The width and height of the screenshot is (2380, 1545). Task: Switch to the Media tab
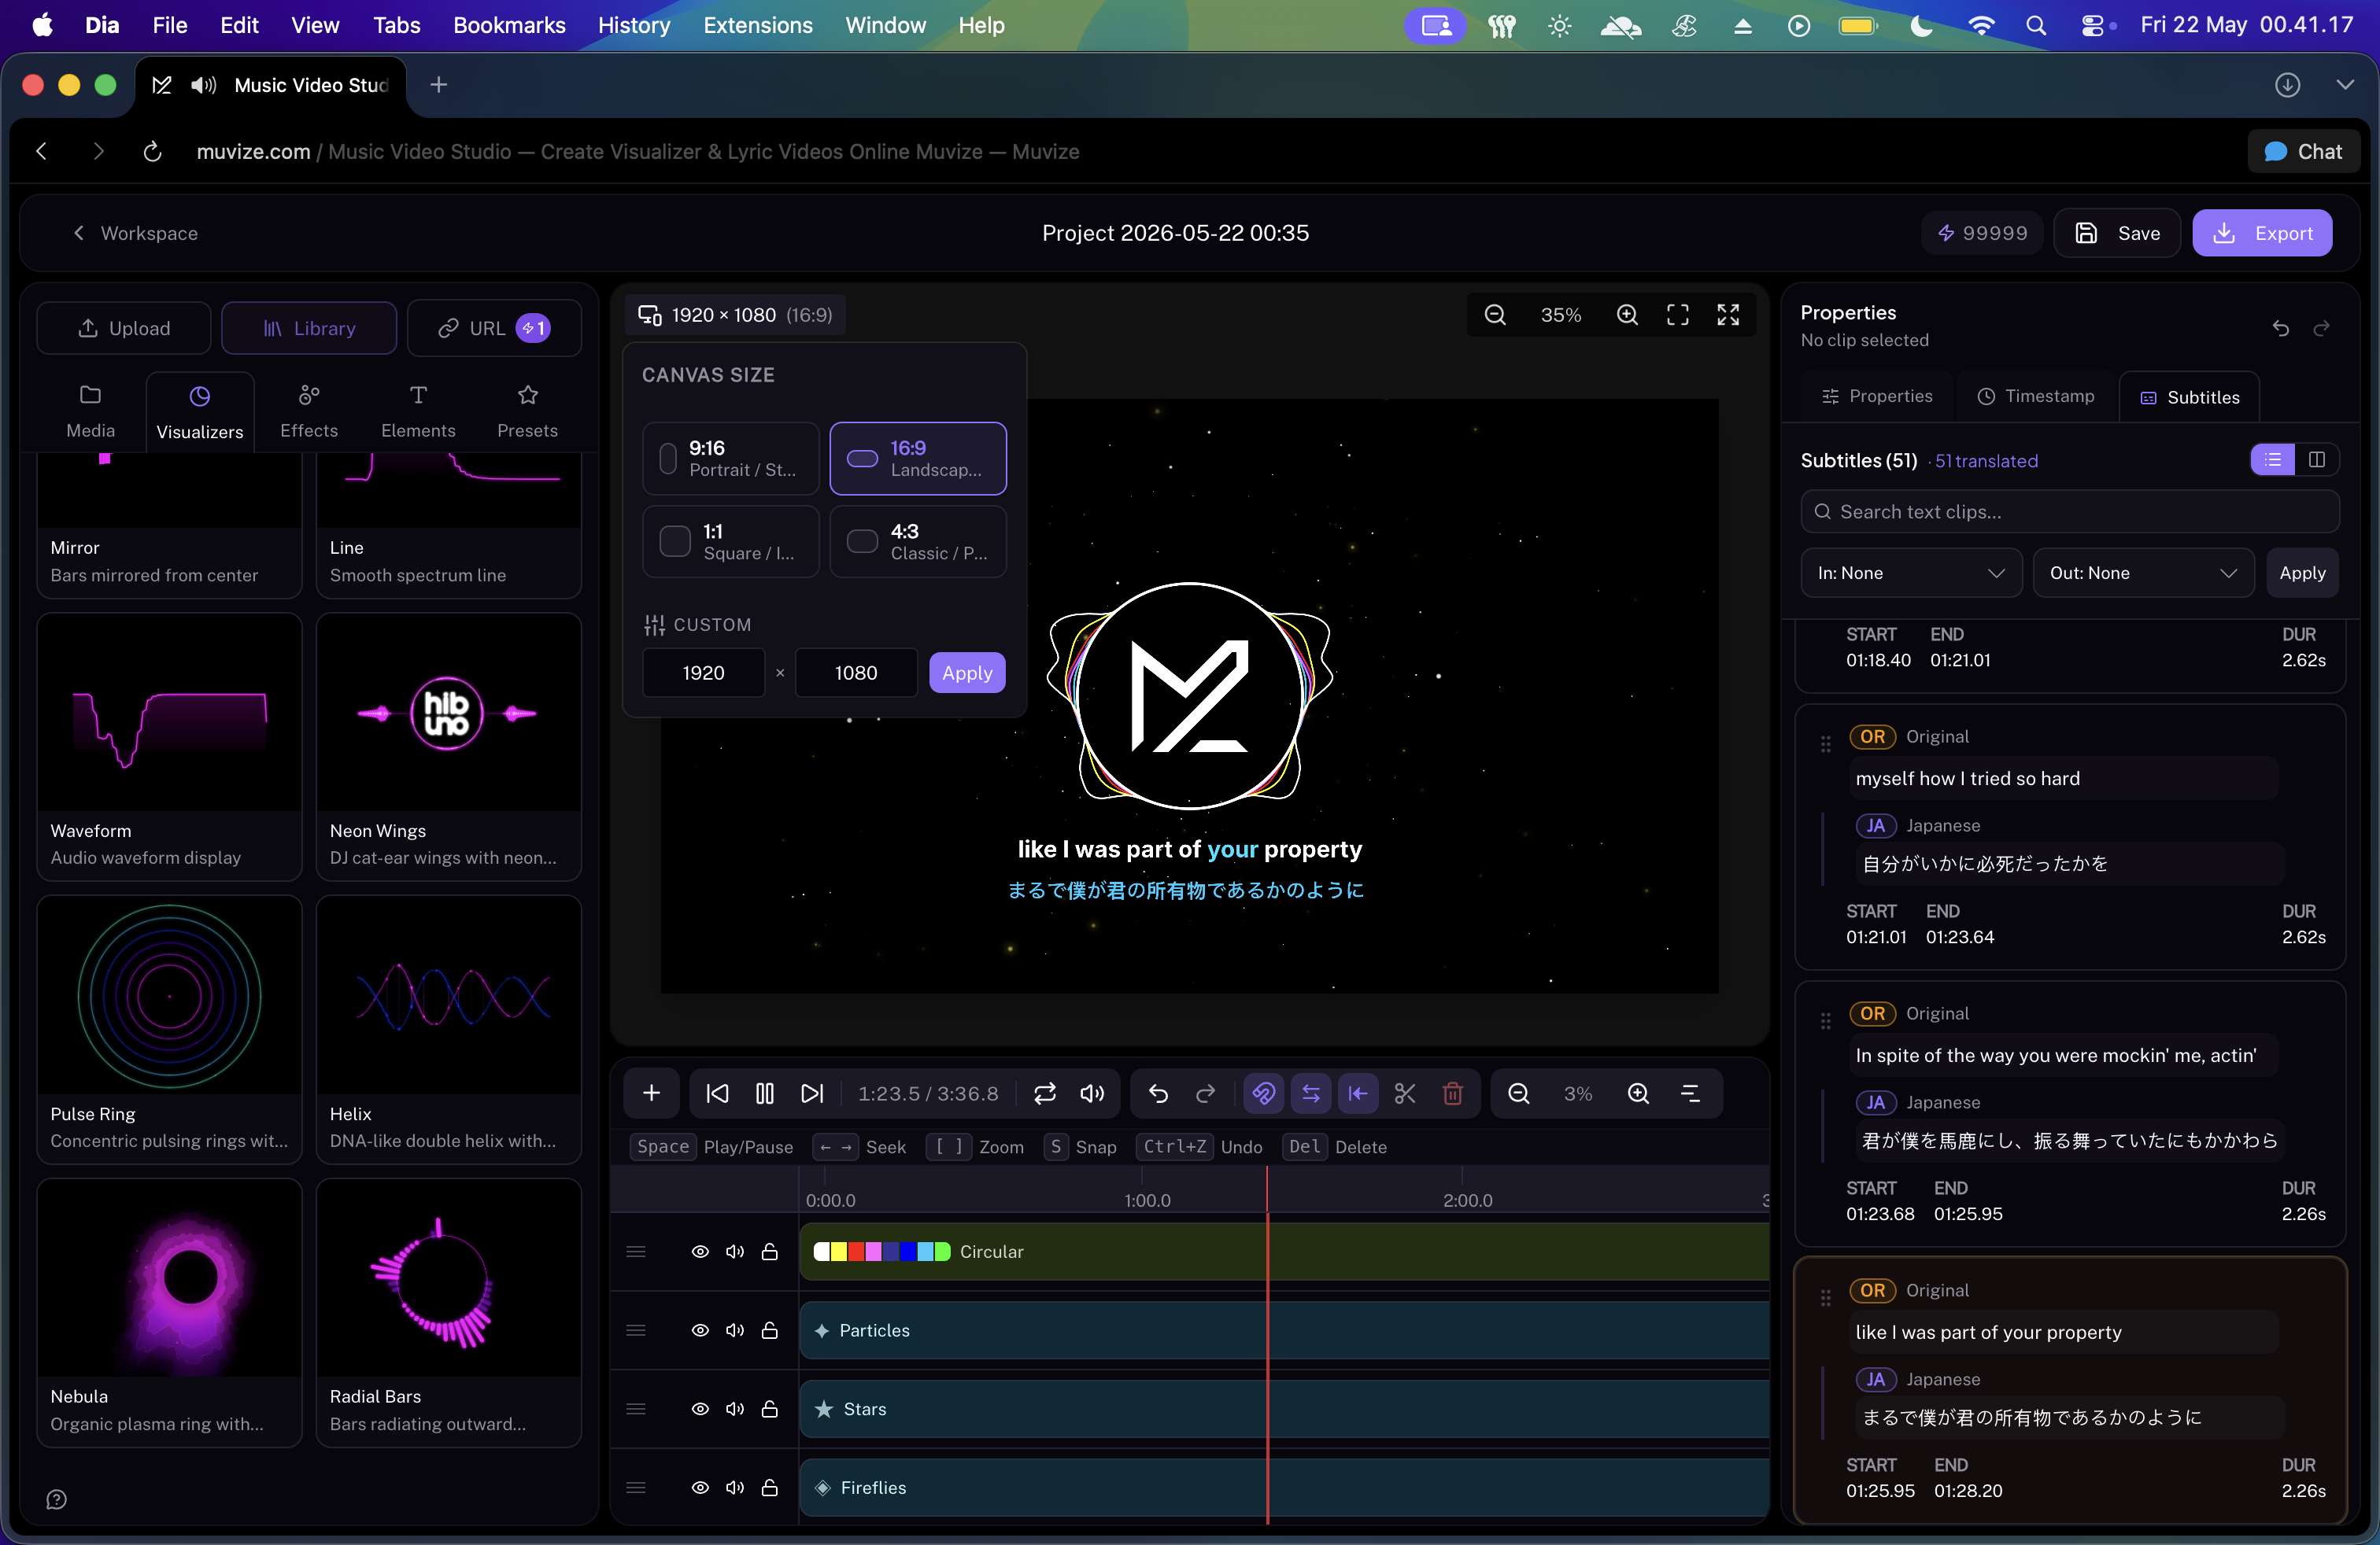90,411
